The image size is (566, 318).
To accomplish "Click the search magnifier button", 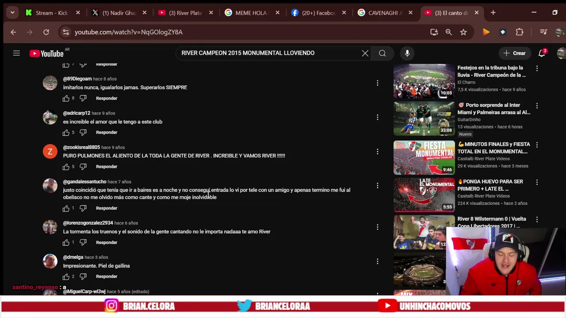I will point(382,53).
